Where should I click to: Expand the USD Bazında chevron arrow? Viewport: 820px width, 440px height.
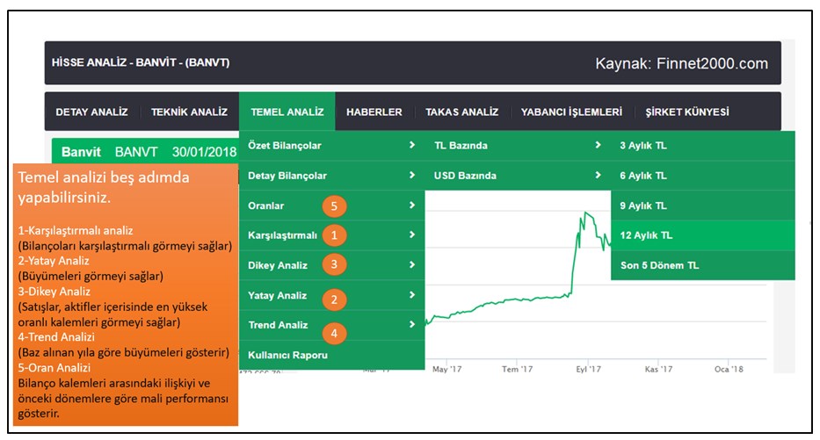(x=598, y=175)
